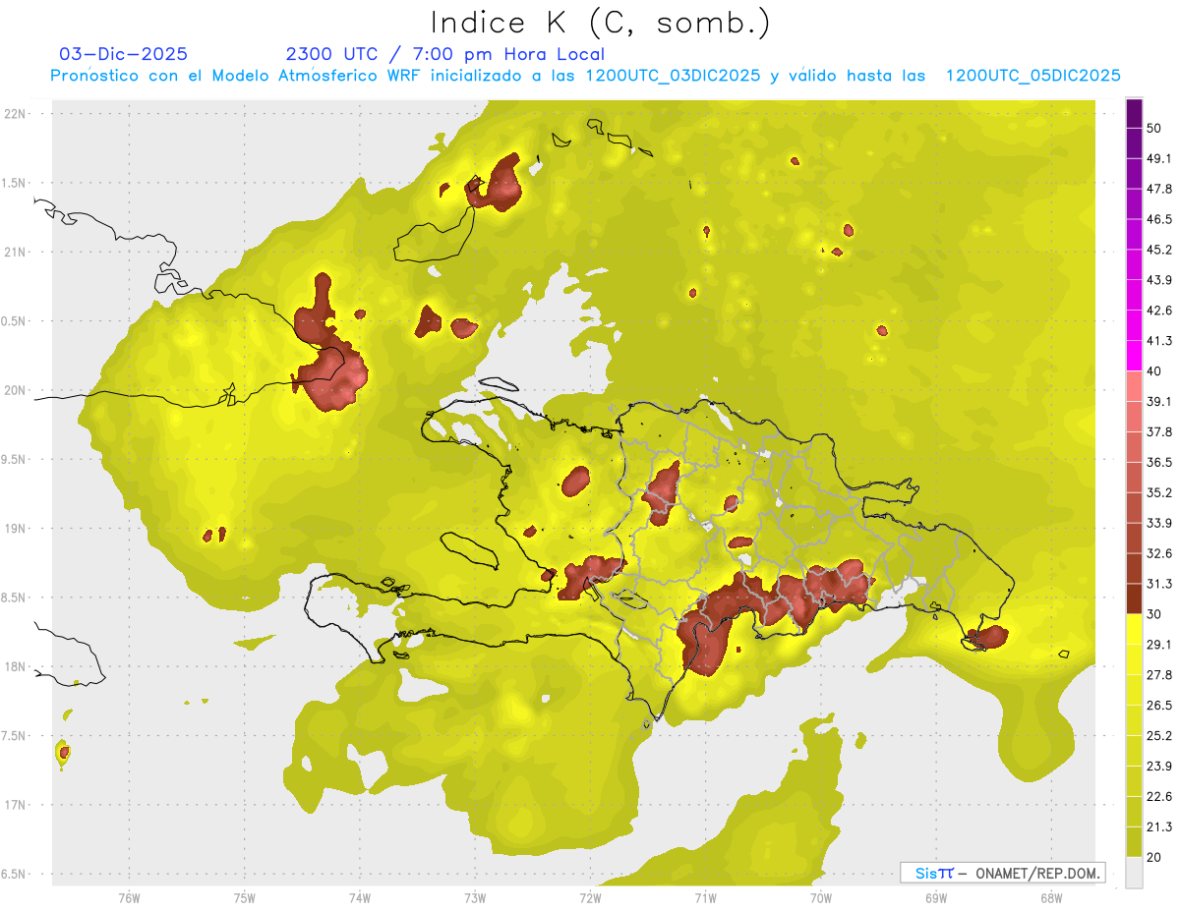Click the latitude axis label '7.5N'
This screenshot has height=911, width=1180.
(14, 736)
